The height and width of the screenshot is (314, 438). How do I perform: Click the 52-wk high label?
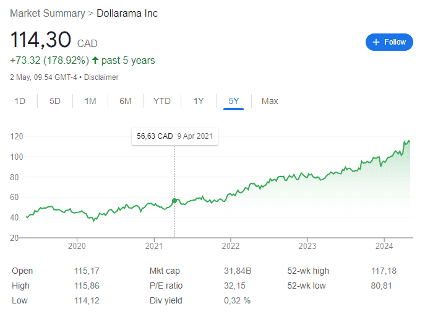coord(308,271)
